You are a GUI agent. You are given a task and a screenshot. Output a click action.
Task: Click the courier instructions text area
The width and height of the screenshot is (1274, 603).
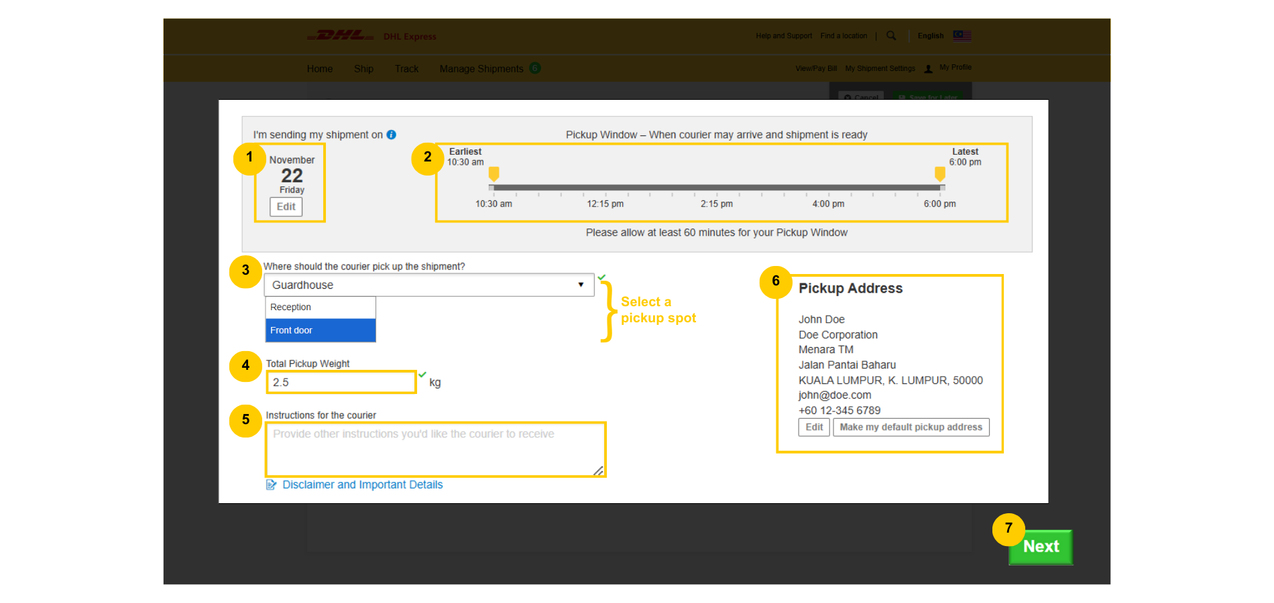[436, 449]
